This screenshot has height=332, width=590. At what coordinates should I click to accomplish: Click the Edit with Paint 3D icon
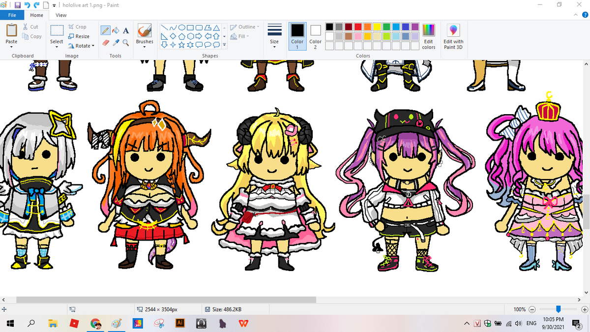click(453, 30)
